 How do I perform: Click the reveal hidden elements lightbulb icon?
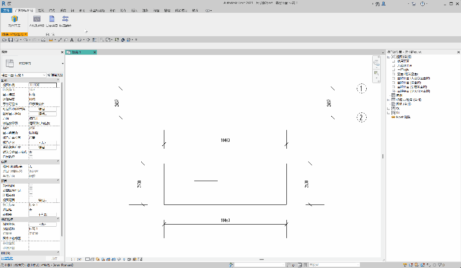[x=124, y=259]
